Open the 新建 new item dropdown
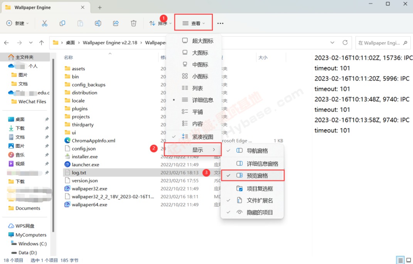The height and width of the screenshot is (264, 413). pos(17,23)
